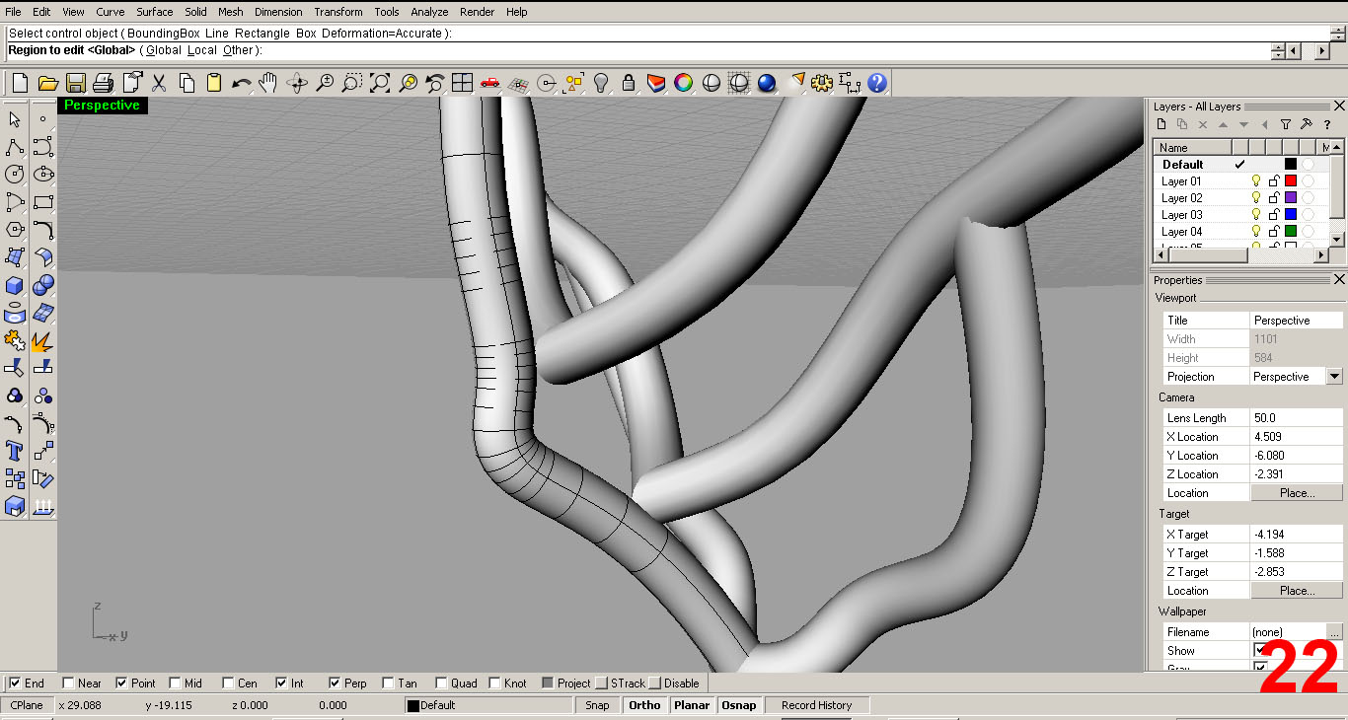Image resolution: width=1348 pixels, height=720 pixels.
Task: Toggle the End osnap checkbox
Action: coord(15,683)
